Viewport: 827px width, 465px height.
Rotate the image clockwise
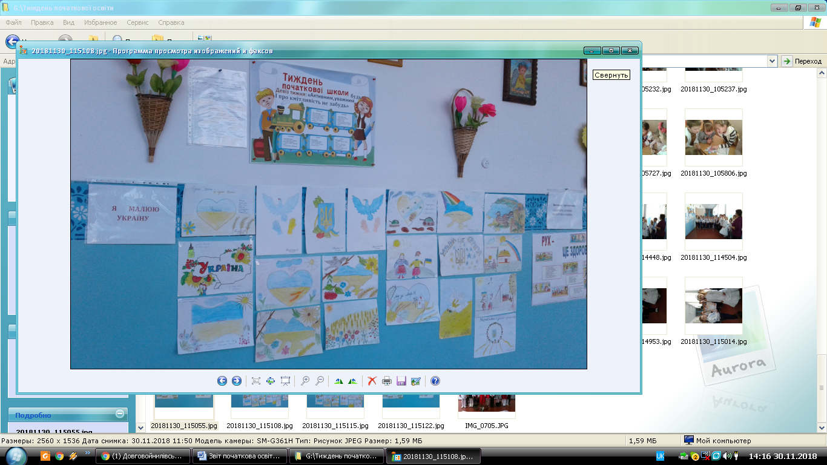(x=338, y=381)
